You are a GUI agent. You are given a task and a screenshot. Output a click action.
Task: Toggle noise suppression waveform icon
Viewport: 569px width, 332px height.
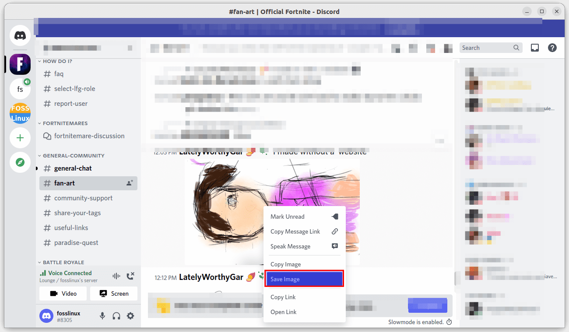[x=116, y=276]
